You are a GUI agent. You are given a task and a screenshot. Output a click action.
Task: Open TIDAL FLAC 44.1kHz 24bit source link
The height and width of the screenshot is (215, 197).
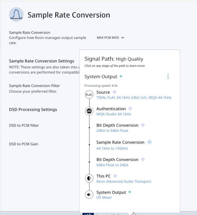[x=134, y=98]
